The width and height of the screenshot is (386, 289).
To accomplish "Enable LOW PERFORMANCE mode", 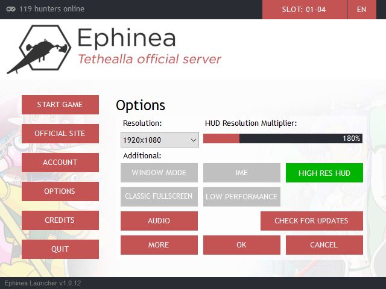I will (242, 197).
